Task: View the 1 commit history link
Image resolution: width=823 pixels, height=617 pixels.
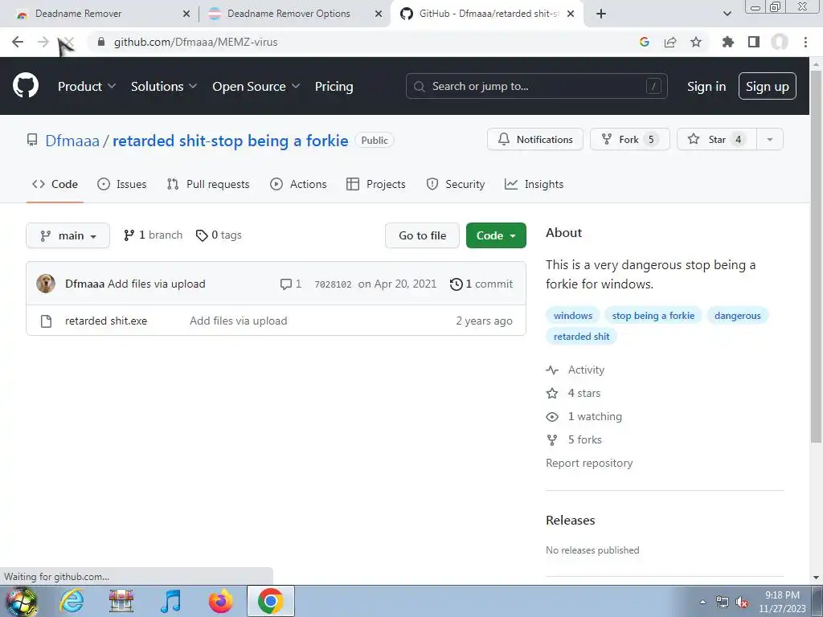Action: pyautogui.click(x=481, y=284)
